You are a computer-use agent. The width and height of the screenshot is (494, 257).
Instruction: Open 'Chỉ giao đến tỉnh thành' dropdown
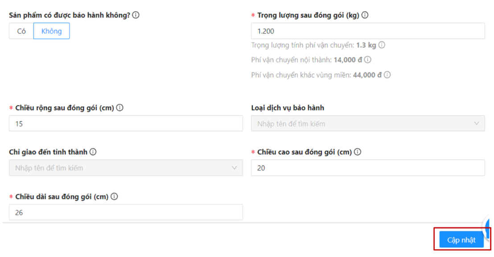[120, 168]
